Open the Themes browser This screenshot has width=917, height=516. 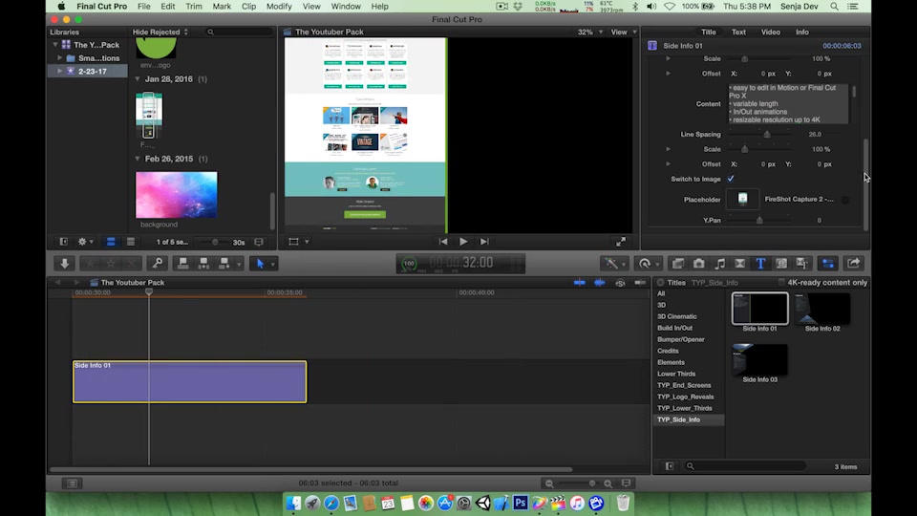[x=801, y=264]
